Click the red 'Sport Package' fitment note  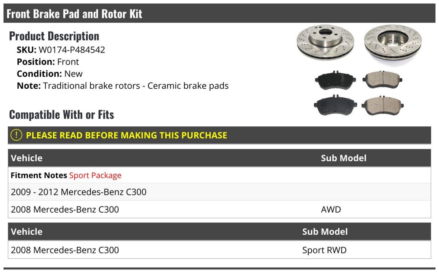tap(95, 176)
